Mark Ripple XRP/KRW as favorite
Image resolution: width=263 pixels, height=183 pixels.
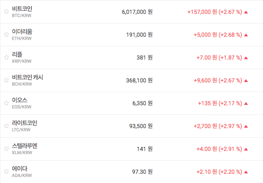(x=6, y=57)
